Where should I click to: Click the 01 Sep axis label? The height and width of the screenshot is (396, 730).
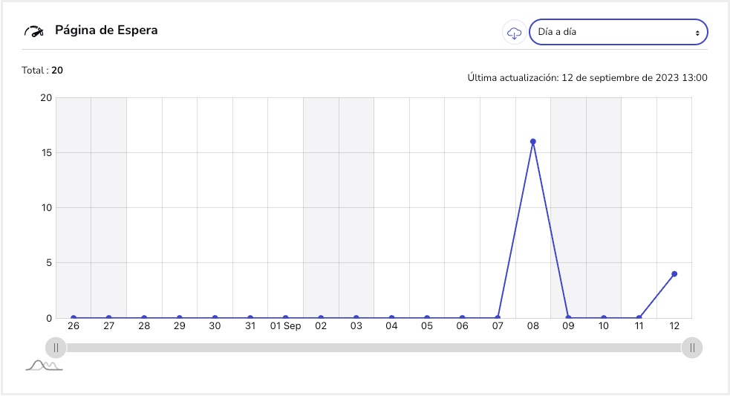tap(285, 327)
